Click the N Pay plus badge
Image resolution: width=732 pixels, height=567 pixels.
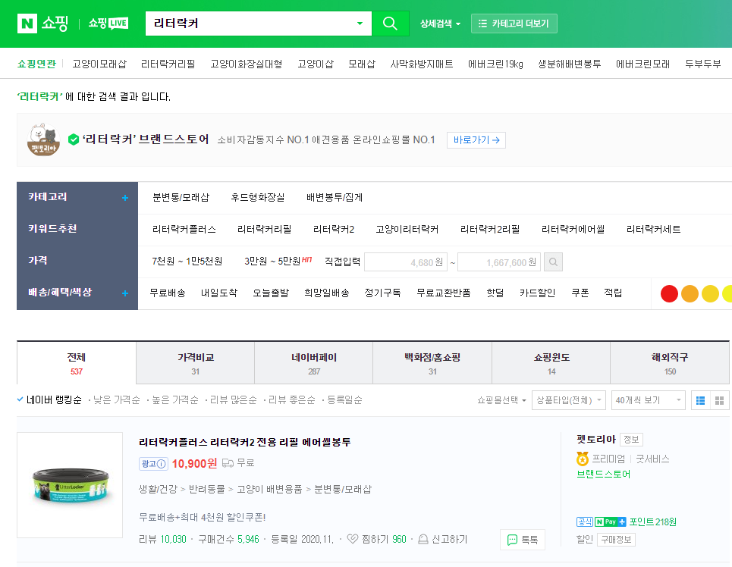[x=610, y=522]
